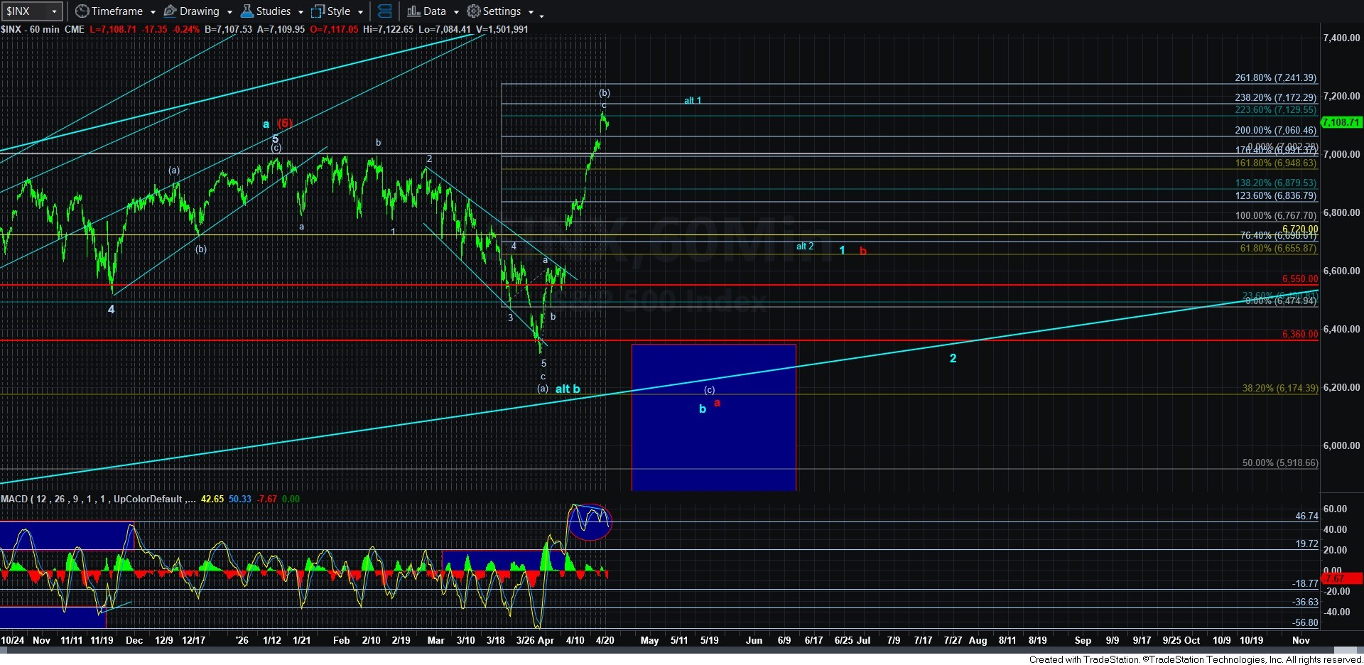The height and width of the screenshot is (665, 1364).
Task: Expand the arrow next to Timeframe
Action: [153, 12]
